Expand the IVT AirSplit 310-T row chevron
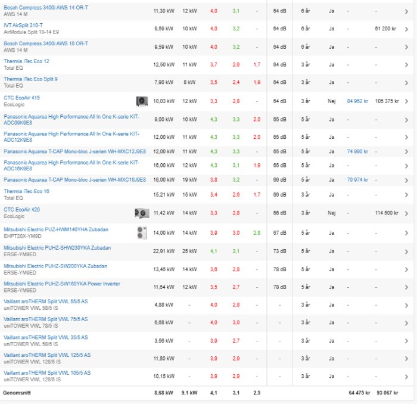Screen dimensions: 417x404 (x=407, y=29)
